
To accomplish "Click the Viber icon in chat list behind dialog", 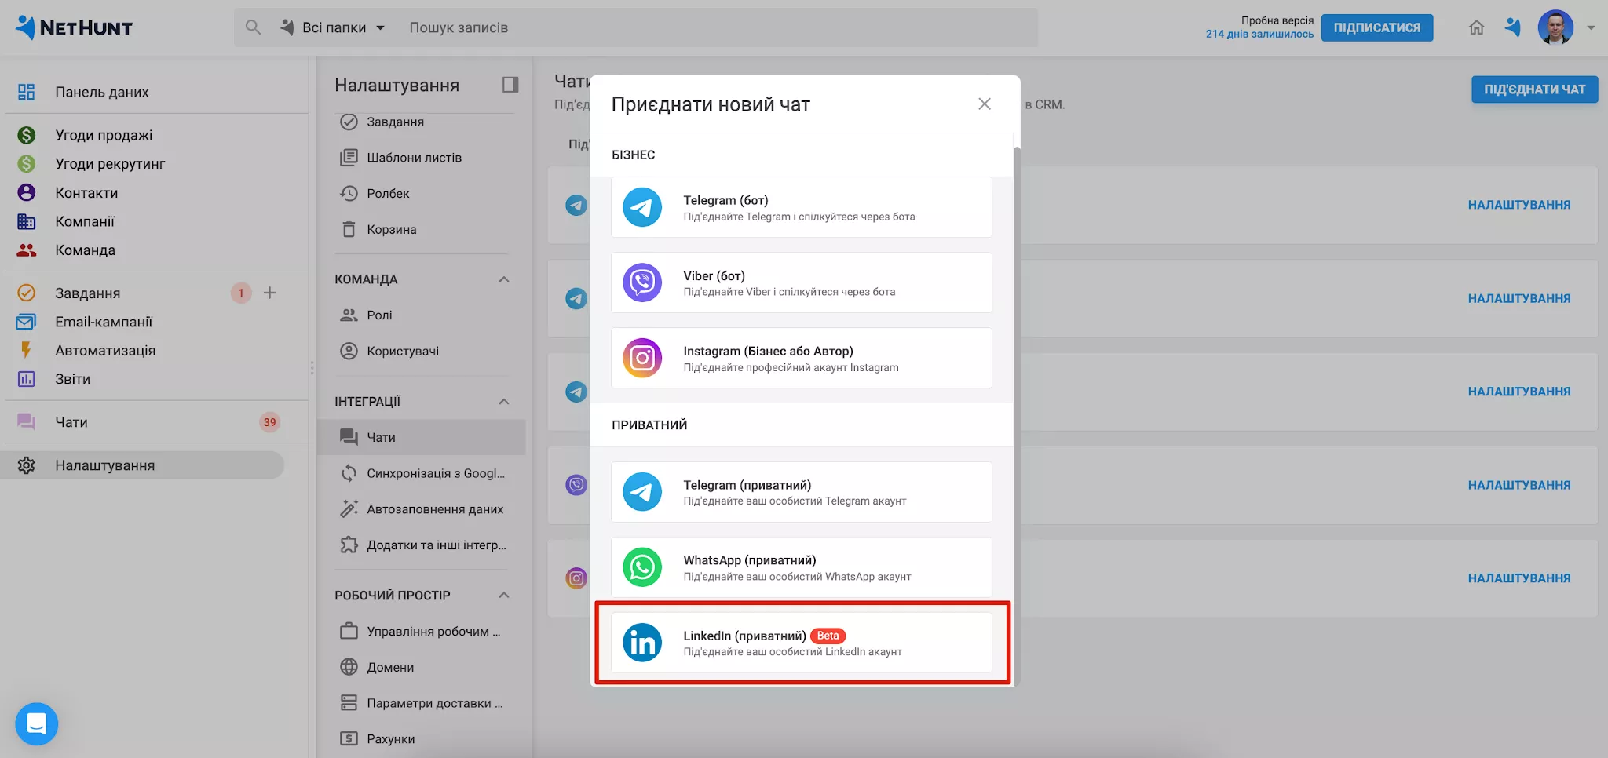I will coord(576,485).
